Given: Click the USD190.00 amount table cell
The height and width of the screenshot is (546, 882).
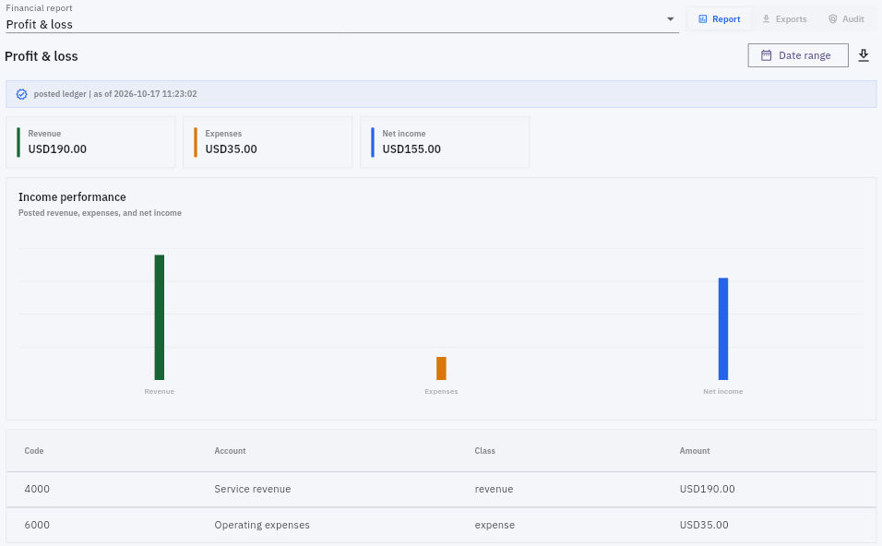Looking at the screenshot, I should pos(707,489).
